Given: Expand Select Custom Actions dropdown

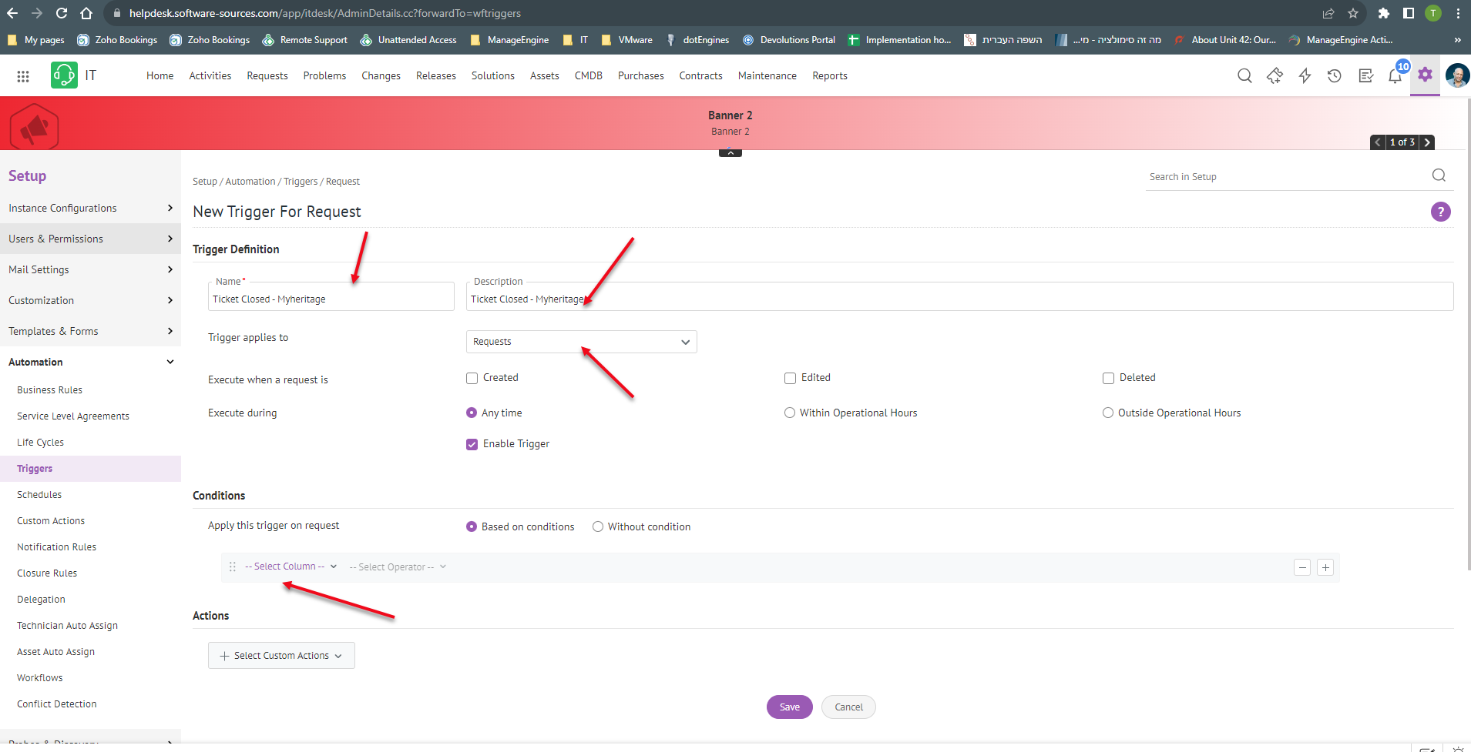Looking at the screenshot, I should click(281, 656).
